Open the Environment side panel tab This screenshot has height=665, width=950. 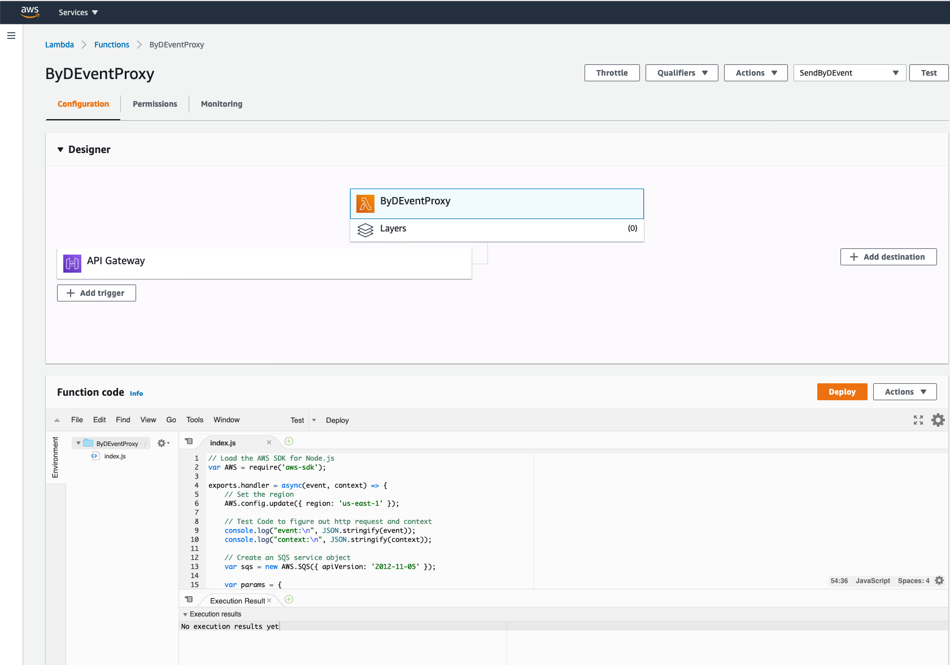[x=55, y=458]
